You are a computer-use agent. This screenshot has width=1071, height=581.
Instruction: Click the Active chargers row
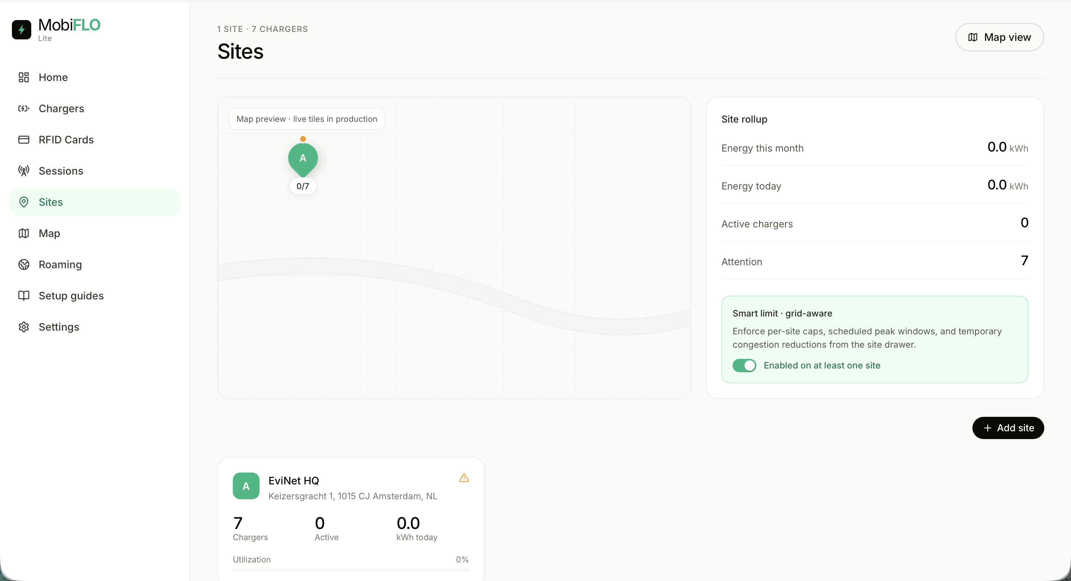875,223
